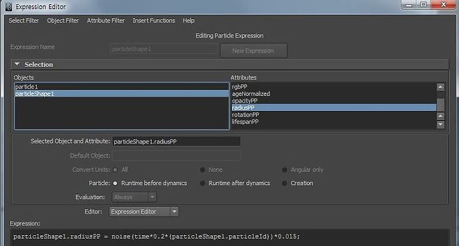Close the Expression Editor window
The image size is (459, 246).
coord(444,4)
